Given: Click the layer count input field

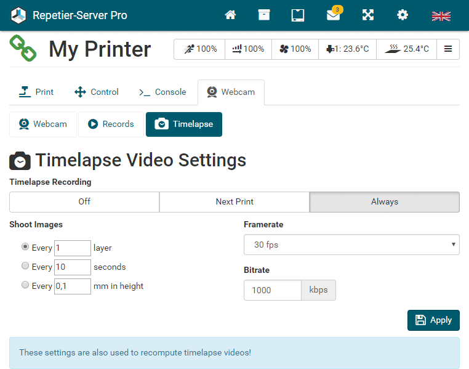Looking at the screenshot, I should pyautogui.click(x=73, y=248).
